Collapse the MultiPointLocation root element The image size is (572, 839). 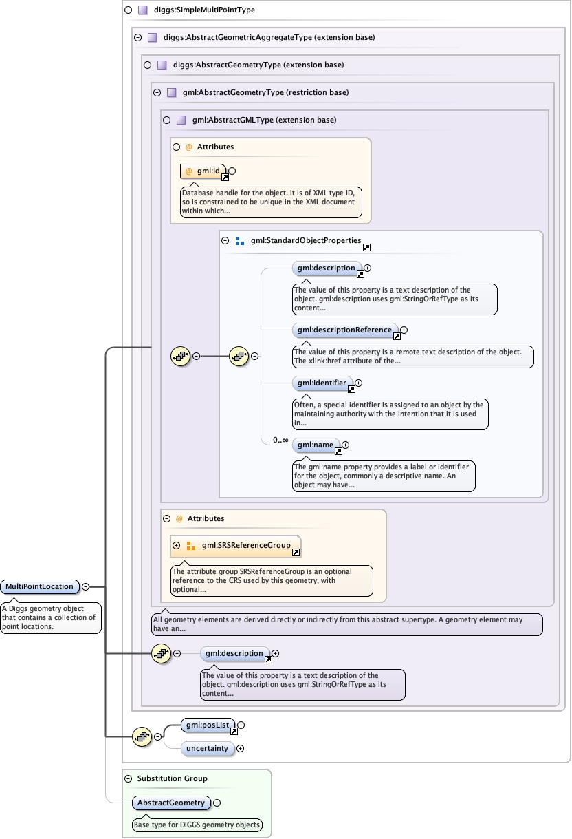tap(86, 586)
